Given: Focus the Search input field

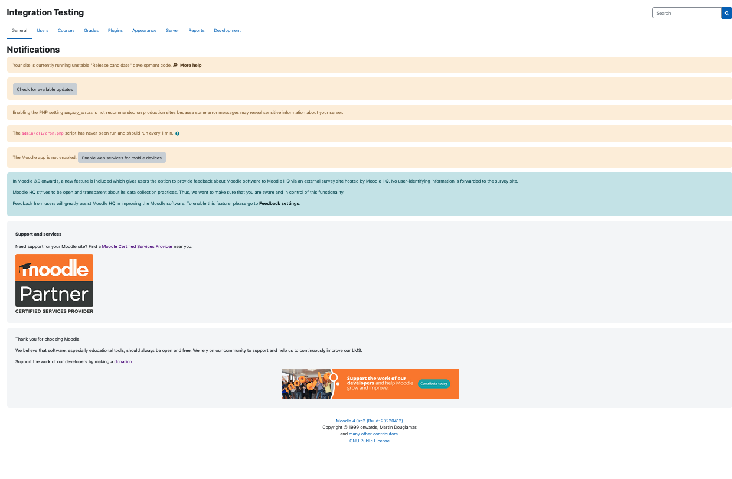Looking at the screenshot, I should click(x=687, y=13).
